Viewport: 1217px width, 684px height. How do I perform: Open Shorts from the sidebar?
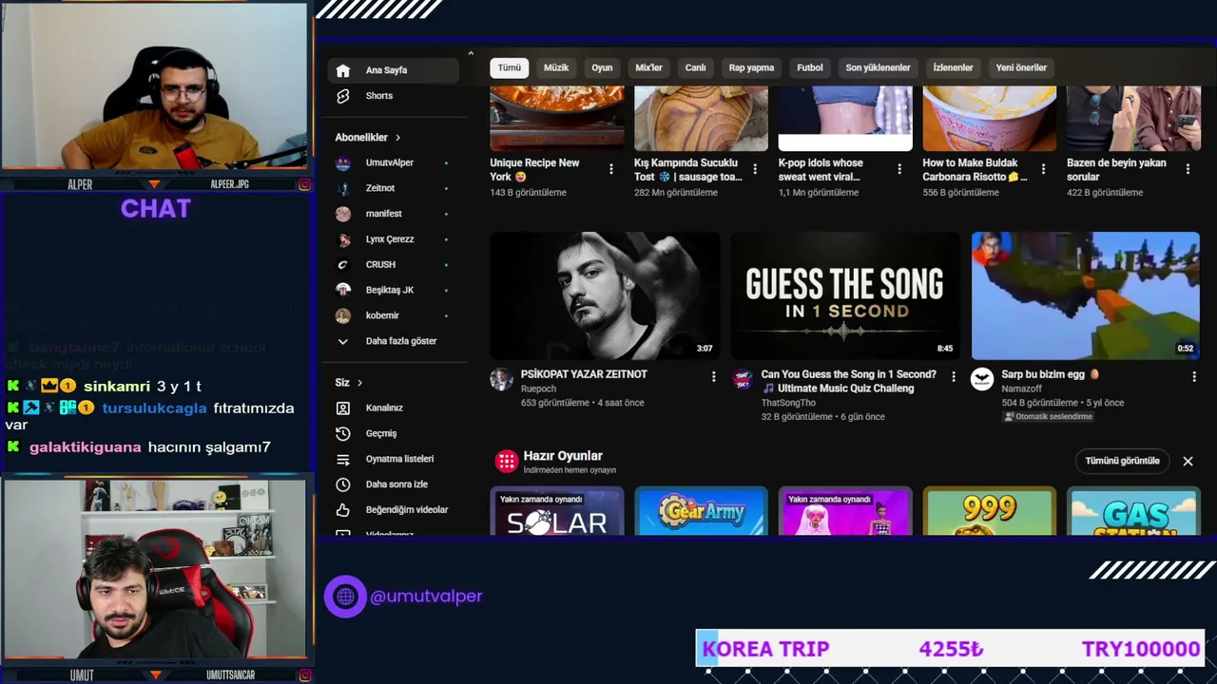coord(394,96)
